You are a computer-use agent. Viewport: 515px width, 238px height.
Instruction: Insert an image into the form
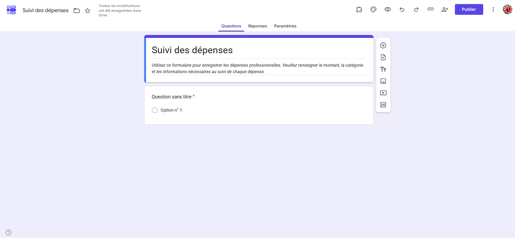tap(383, 81)
